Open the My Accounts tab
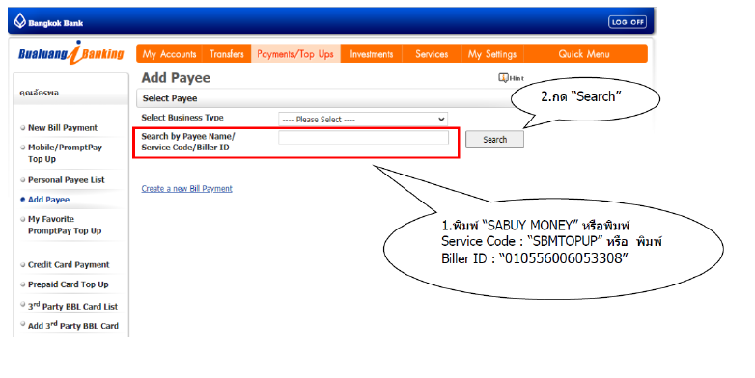The width and height of the screenshot is (755, 378). tap(169, 54)
